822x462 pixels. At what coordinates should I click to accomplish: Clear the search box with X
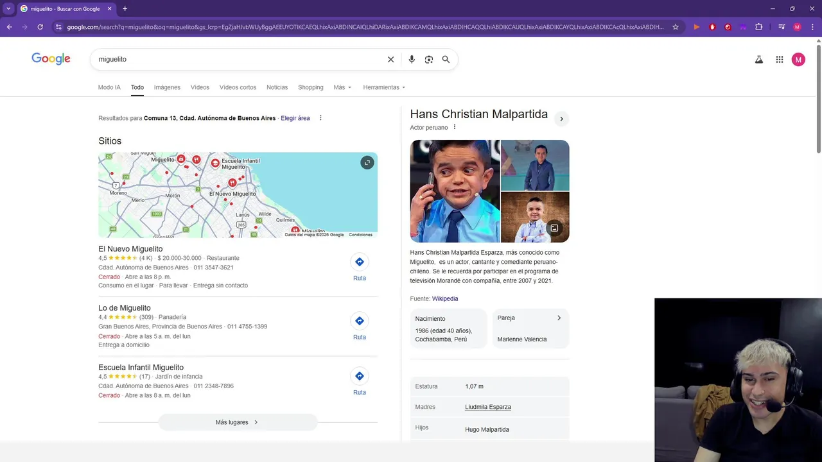pos(390,59)
